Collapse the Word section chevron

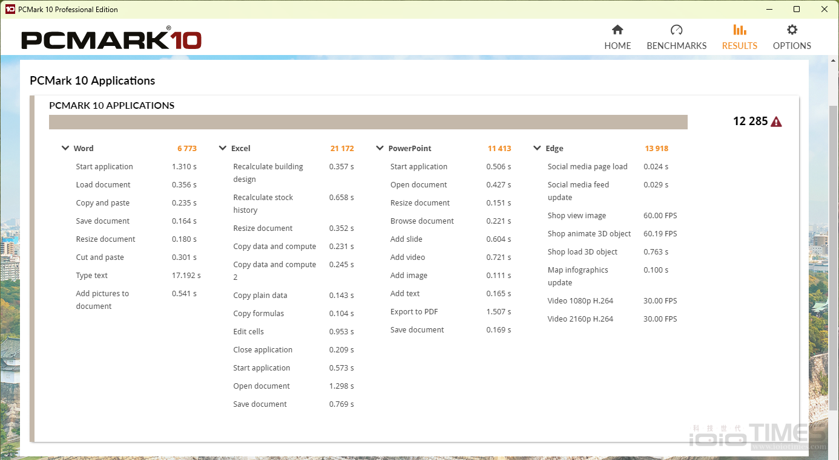tap(65, 148)
